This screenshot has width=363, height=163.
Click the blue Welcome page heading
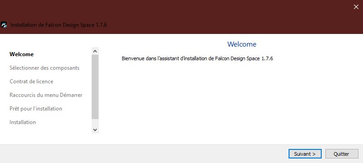coord(242,44)
